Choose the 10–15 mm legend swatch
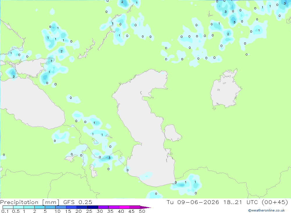This screenshot has height=213, width=291. tap(61, 207)
